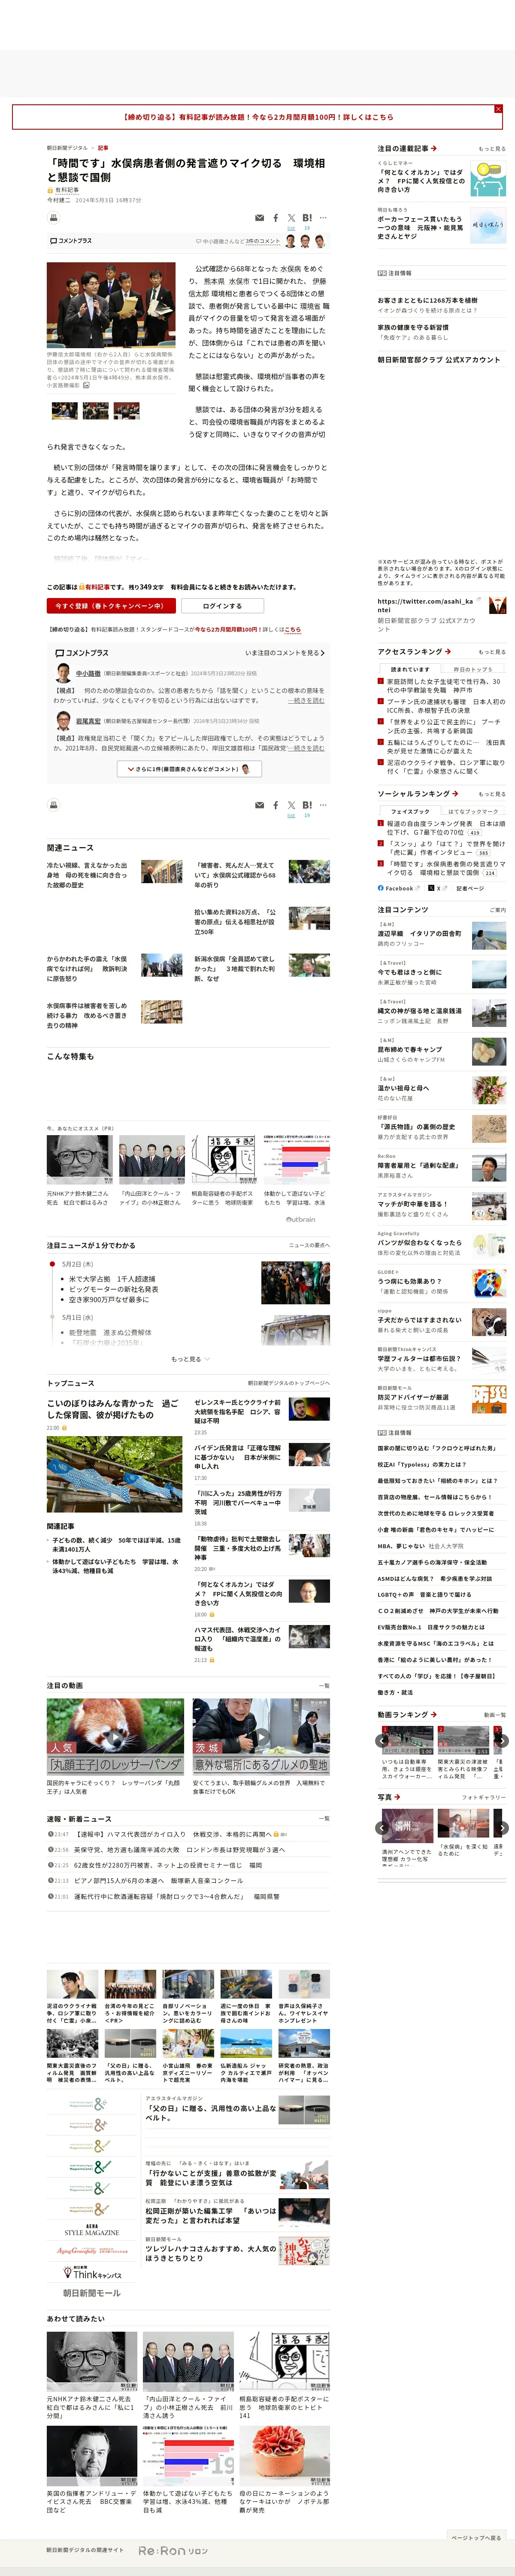This screenshot has height=2576, width=515.
Task: Click the 記事 breadcrumb link
Action: click(x=102, y=148)
